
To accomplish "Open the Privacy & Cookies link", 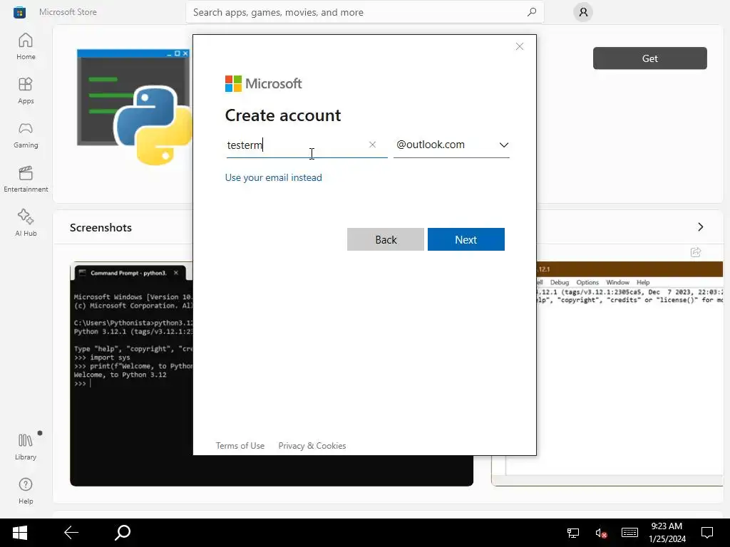I will click(x=312, y=446).
